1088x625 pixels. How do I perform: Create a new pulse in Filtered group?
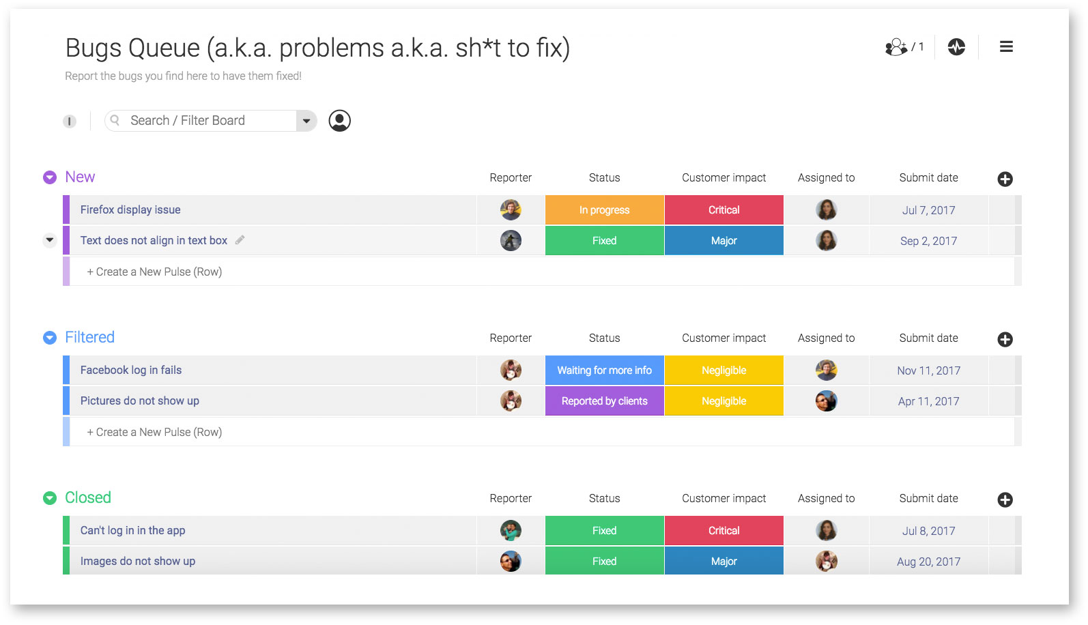coord(154,432)
